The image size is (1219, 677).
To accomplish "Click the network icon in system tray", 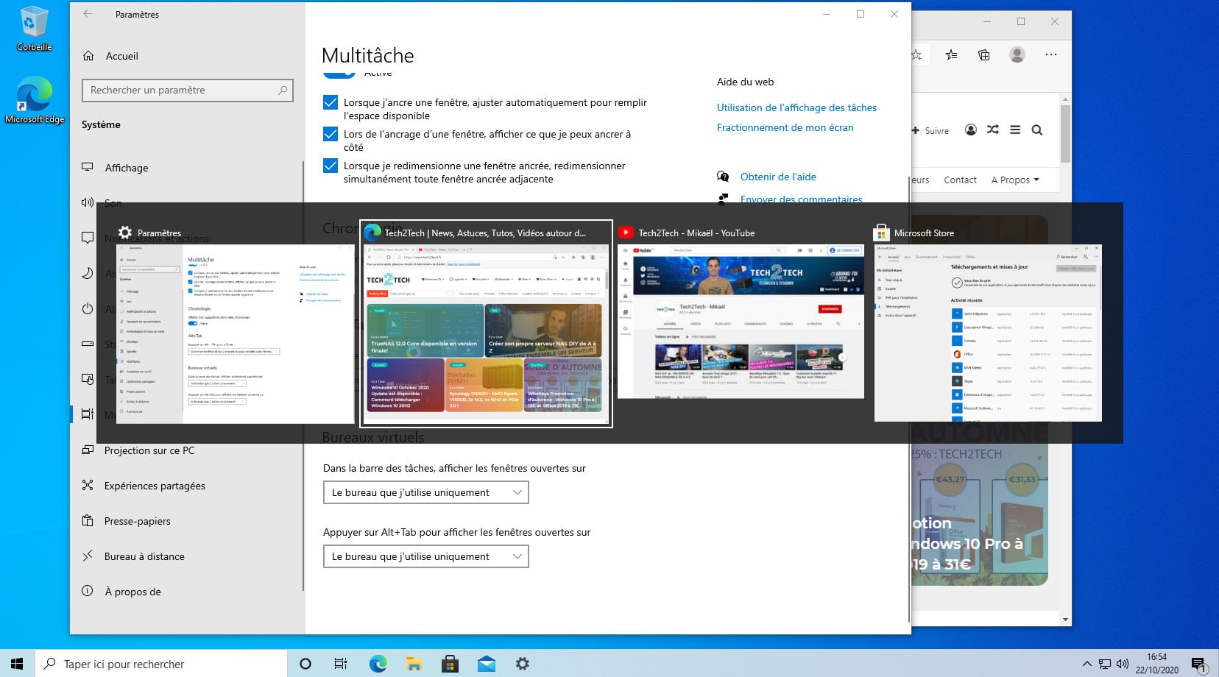I will click(x=1105, y=664).
